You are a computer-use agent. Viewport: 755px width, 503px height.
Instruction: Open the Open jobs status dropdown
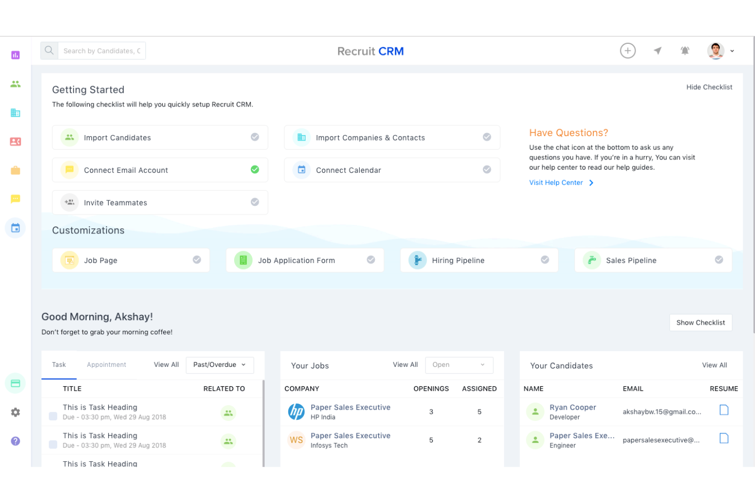(x=459, y=365)
